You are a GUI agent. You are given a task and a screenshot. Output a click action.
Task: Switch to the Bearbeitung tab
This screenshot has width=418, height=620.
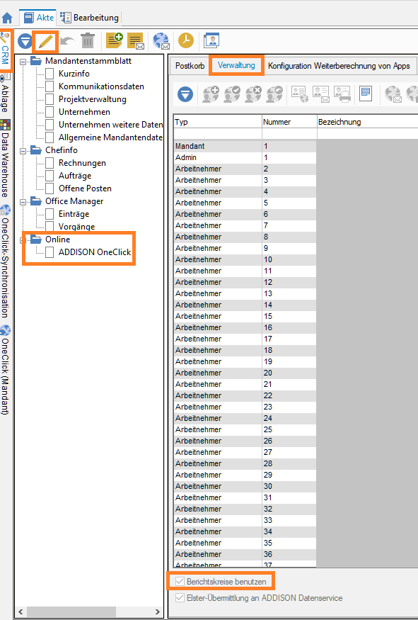click(90, 18)
